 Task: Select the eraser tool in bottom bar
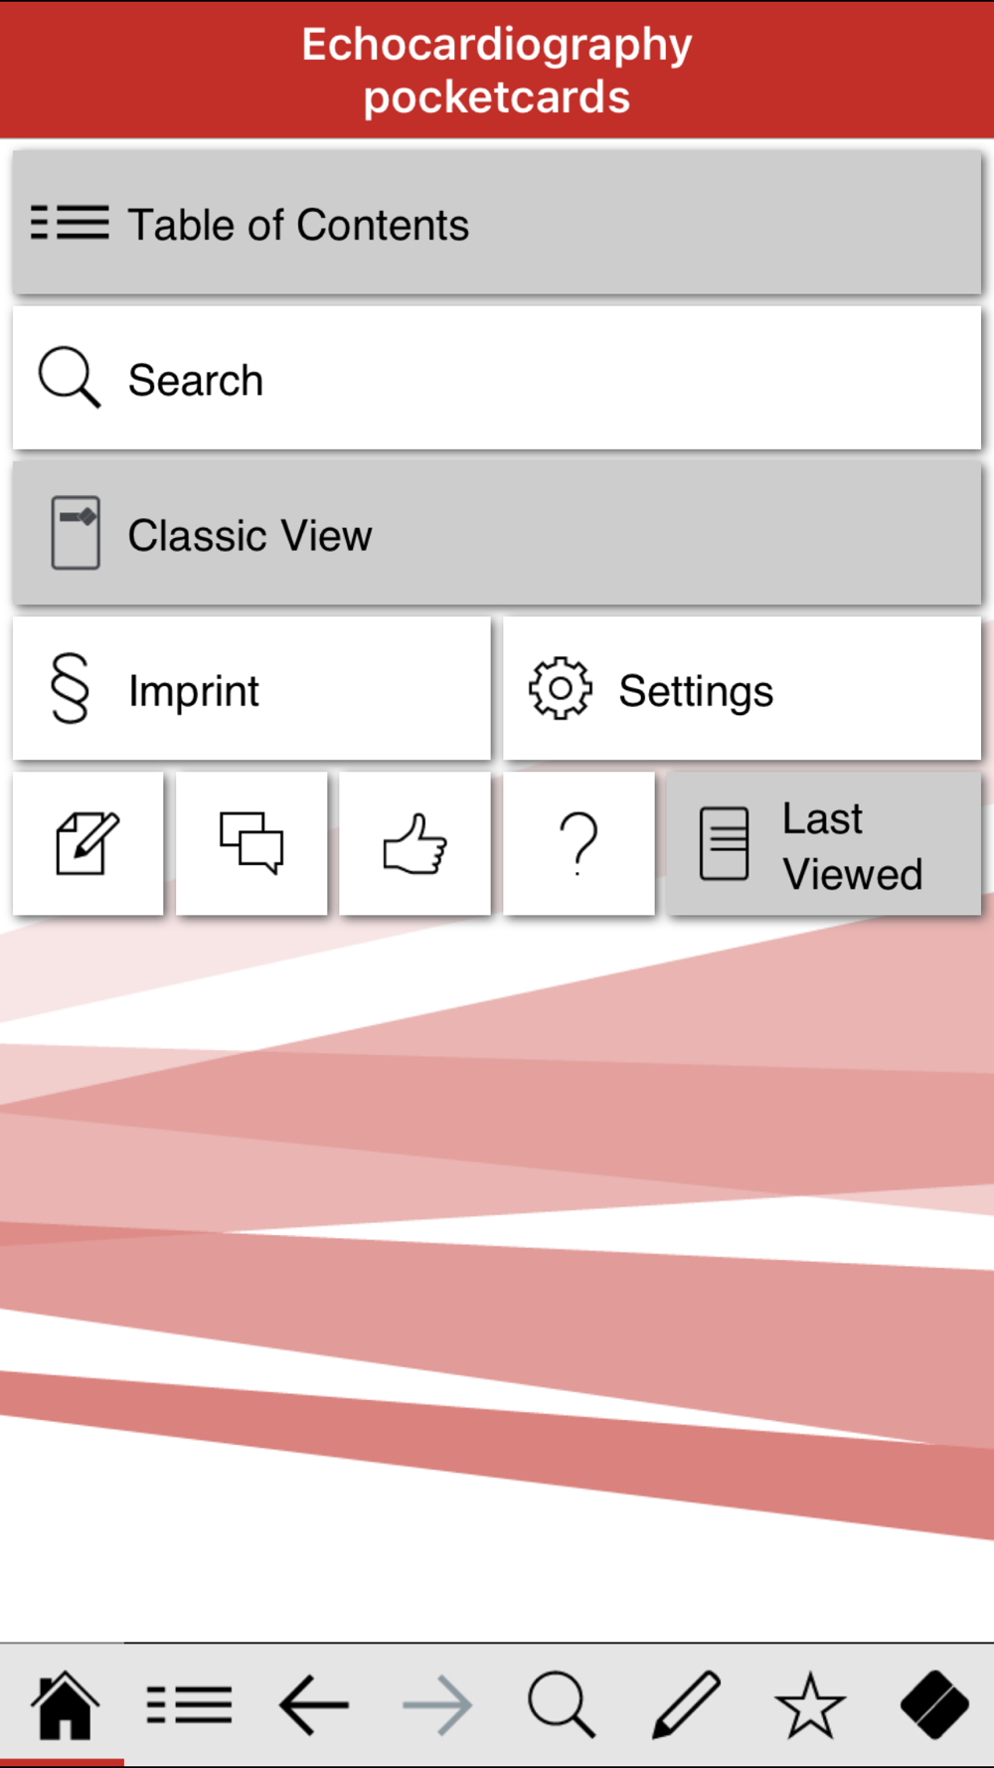point(934,1705)
